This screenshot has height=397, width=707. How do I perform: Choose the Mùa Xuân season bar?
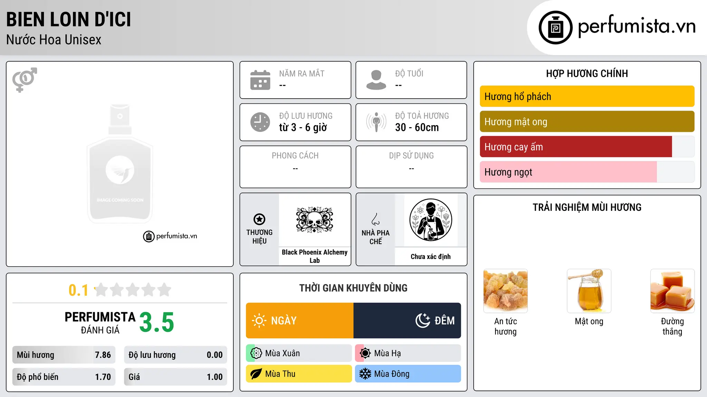pos(299,353)
